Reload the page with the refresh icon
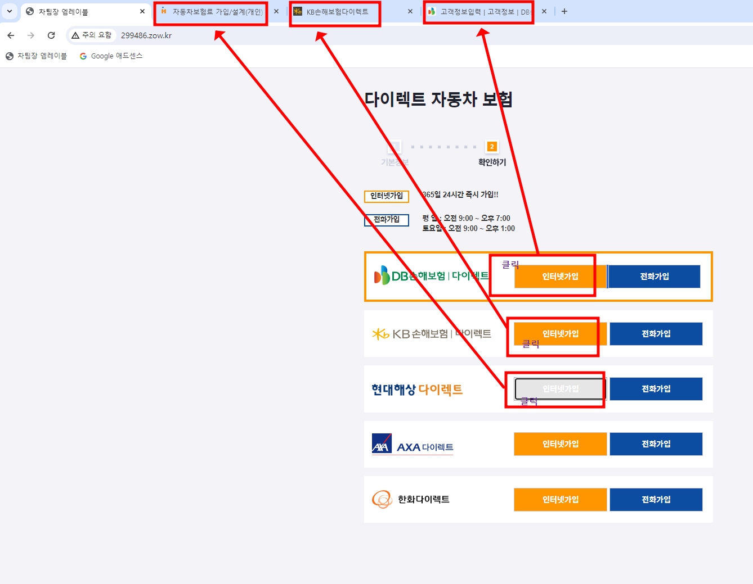Viewport: 753px width, 584px height. [x=51, y=35]
